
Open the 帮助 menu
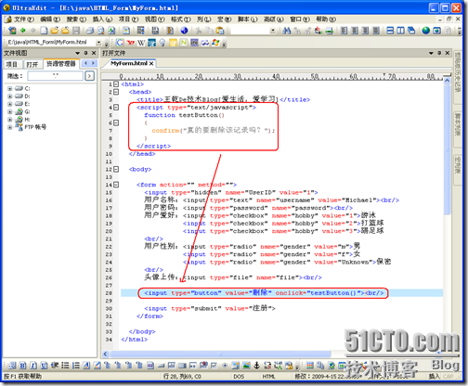point(326,19)
